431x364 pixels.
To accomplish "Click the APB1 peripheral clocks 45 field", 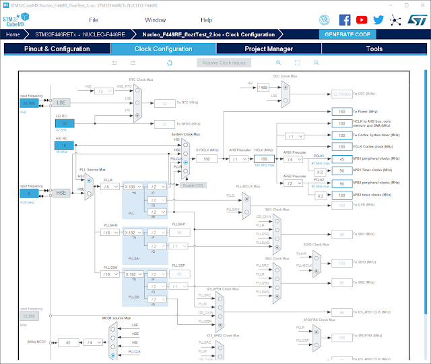I will (x=342, y=159).
